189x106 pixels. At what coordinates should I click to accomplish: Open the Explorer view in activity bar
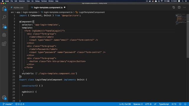[x=4, y=9]
